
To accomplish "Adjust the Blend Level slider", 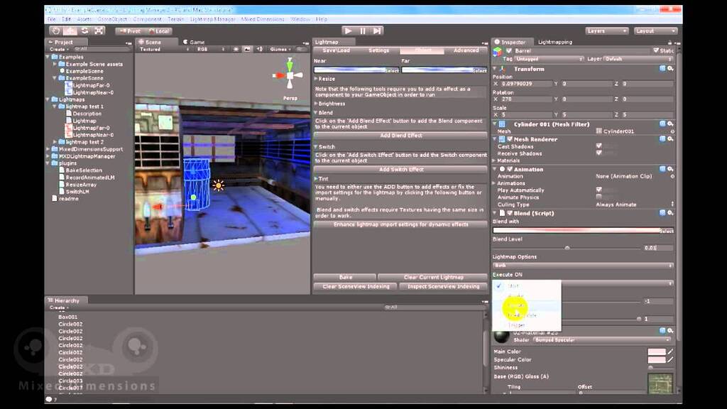I will (x=568, y=247).
